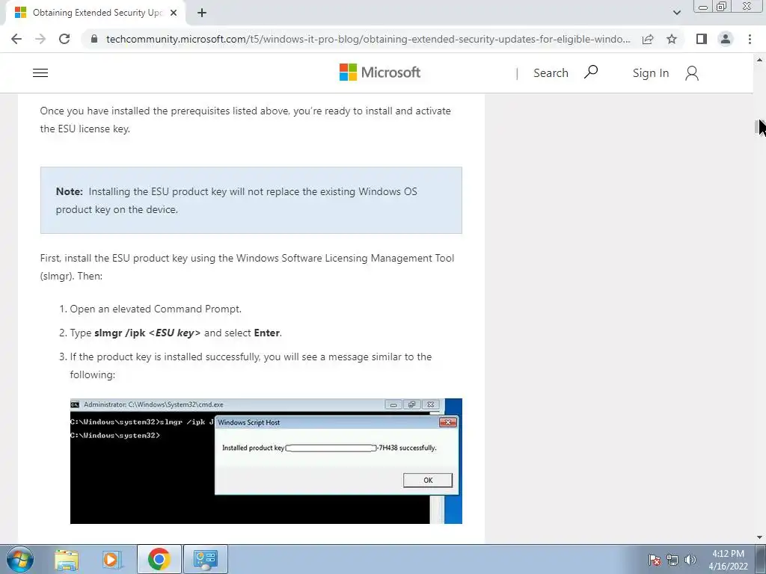The height and width of the screenshot is (574, 766).
Task: Click the Chrome taskbar icon
Action: [159, 559]
